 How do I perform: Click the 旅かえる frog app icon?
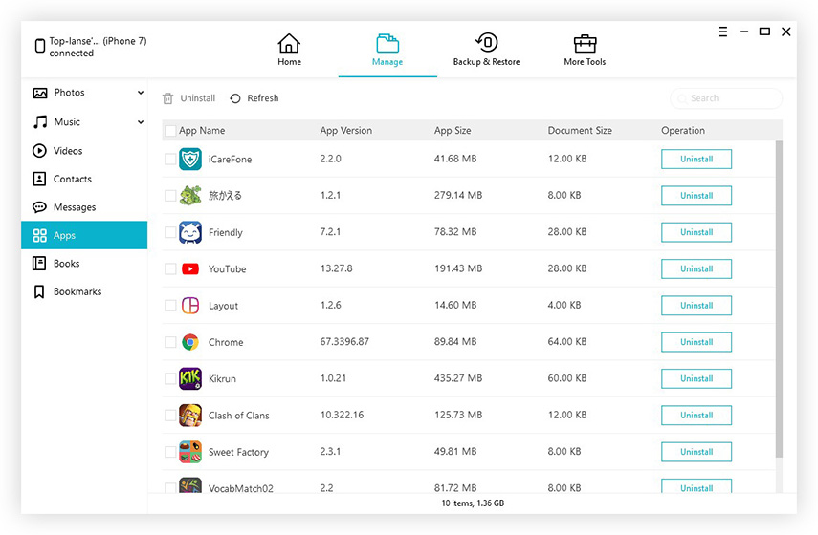[x=190, y=195]
